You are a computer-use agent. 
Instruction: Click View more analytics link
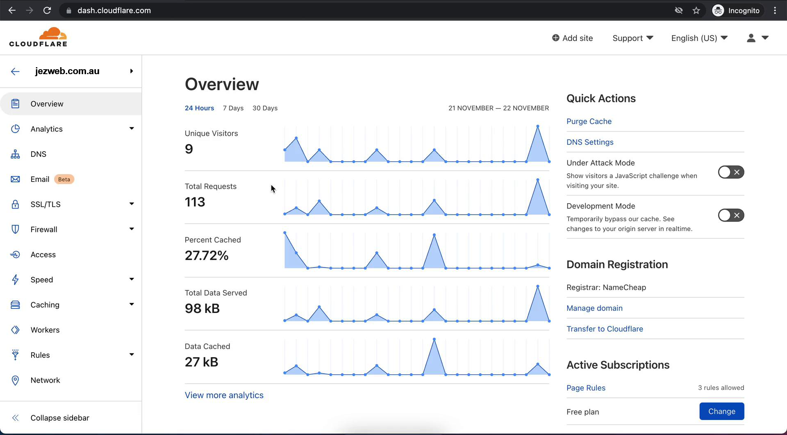(224, 395)
